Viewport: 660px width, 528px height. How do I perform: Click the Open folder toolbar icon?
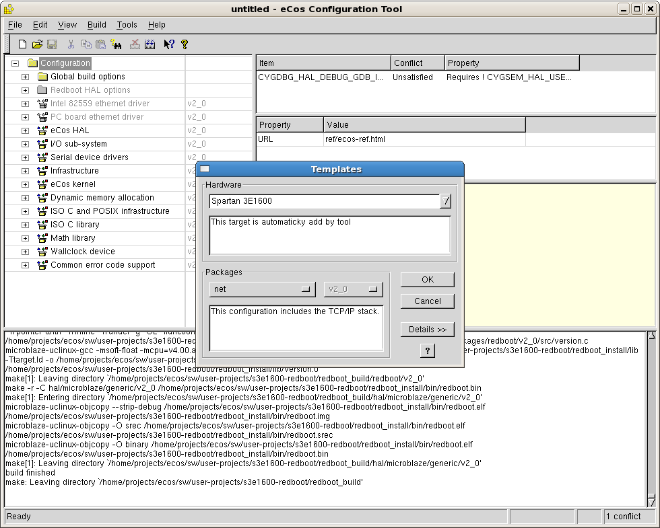[37, 44]
